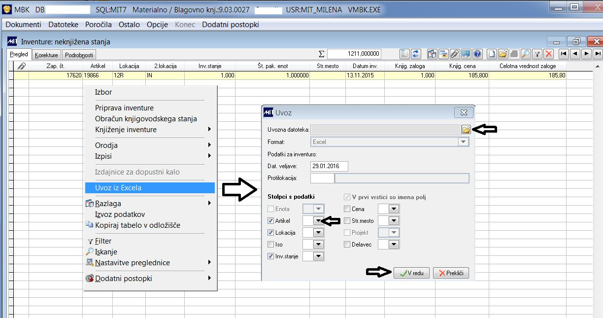Click the red X delete icon
The height and width of the screenshot is (318, 603).
click(x=549, y=53)
